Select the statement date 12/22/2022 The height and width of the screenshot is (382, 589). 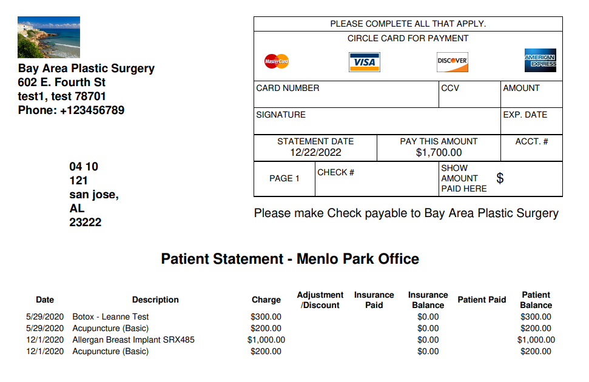click(315, 153)
